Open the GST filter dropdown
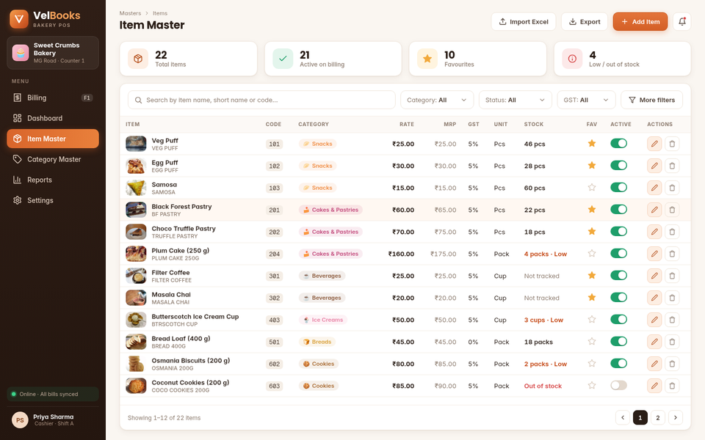The width and height of the screenshot is (705, 440). click(586, 100)
